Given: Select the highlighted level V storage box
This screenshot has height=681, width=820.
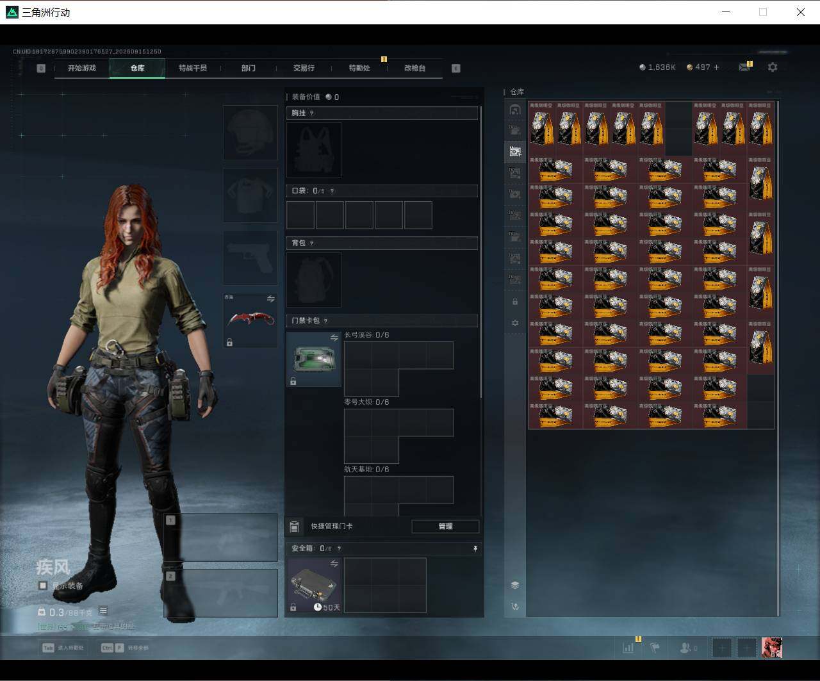Looking at the screenshot, I should tap(515, 151).
